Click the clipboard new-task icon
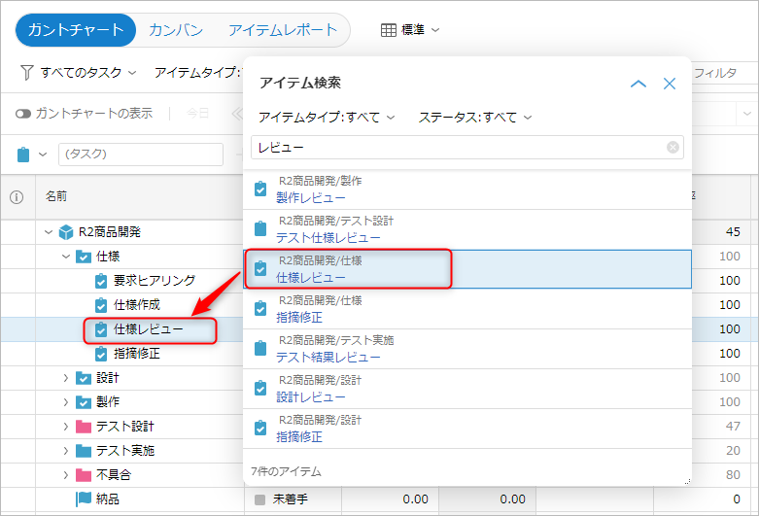The image size is (759, 516). pyautogui.click(x=24, y=154)
